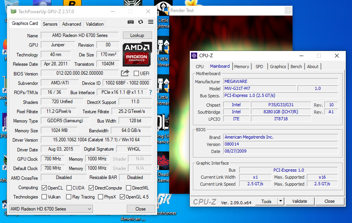Click the 82801GB (ICH7/R) southbridge value

tap(281, 112)
